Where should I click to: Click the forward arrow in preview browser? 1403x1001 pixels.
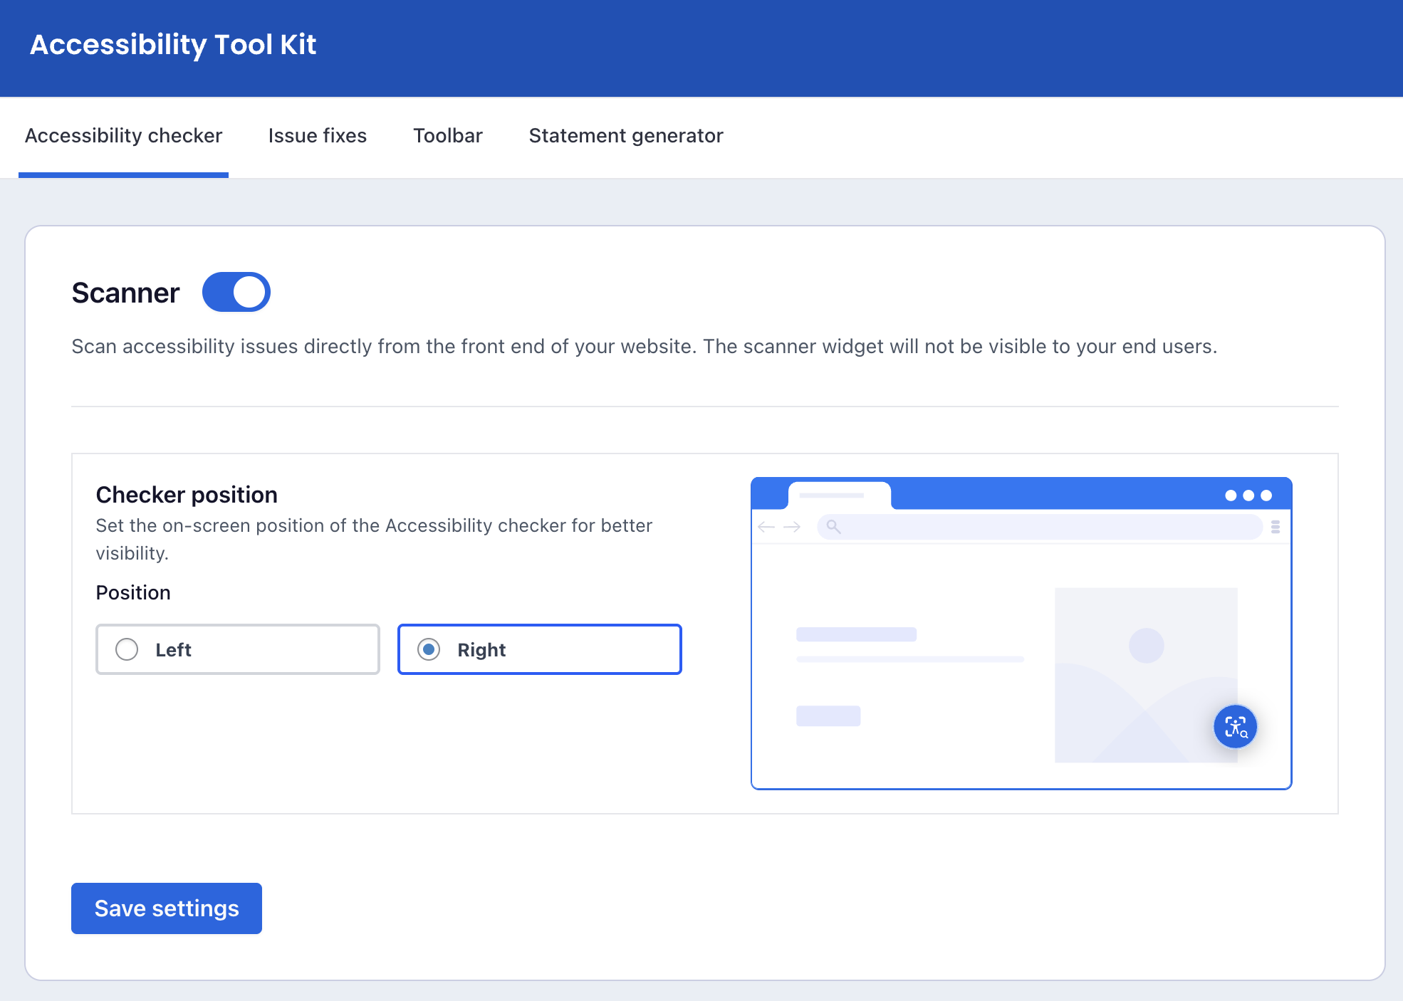click(792, 527)
